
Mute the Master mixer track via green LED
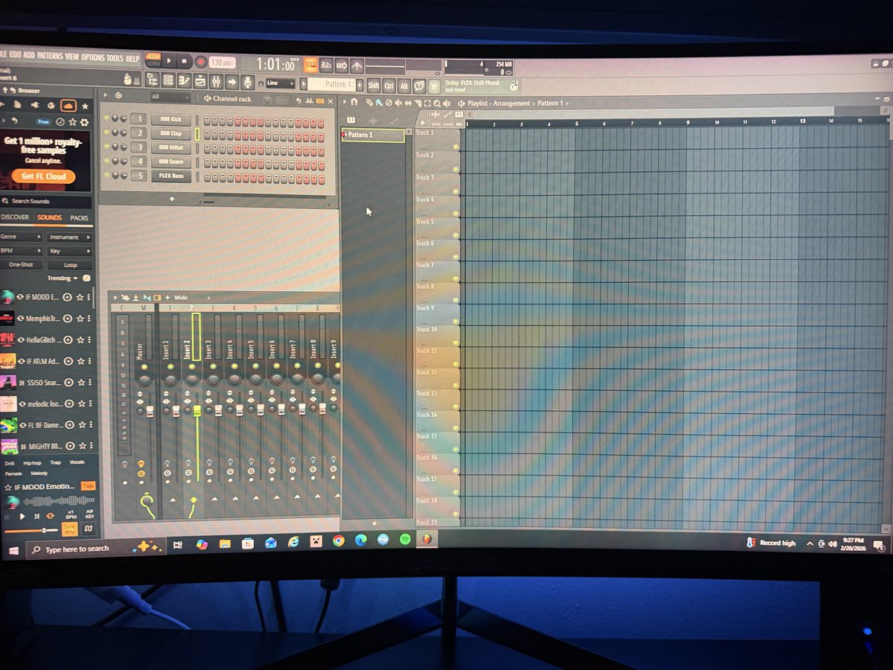(144, 367)
